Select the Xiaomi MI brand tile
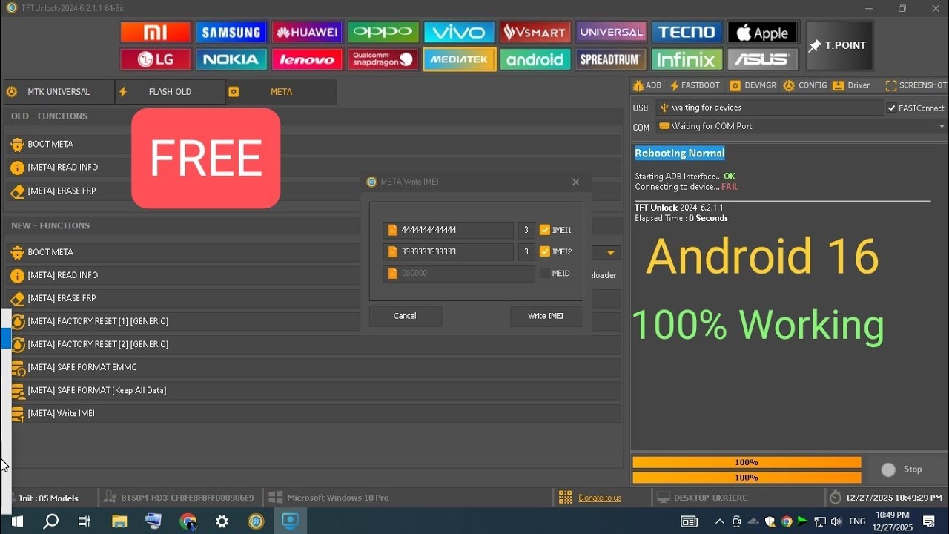 point(156,33)
